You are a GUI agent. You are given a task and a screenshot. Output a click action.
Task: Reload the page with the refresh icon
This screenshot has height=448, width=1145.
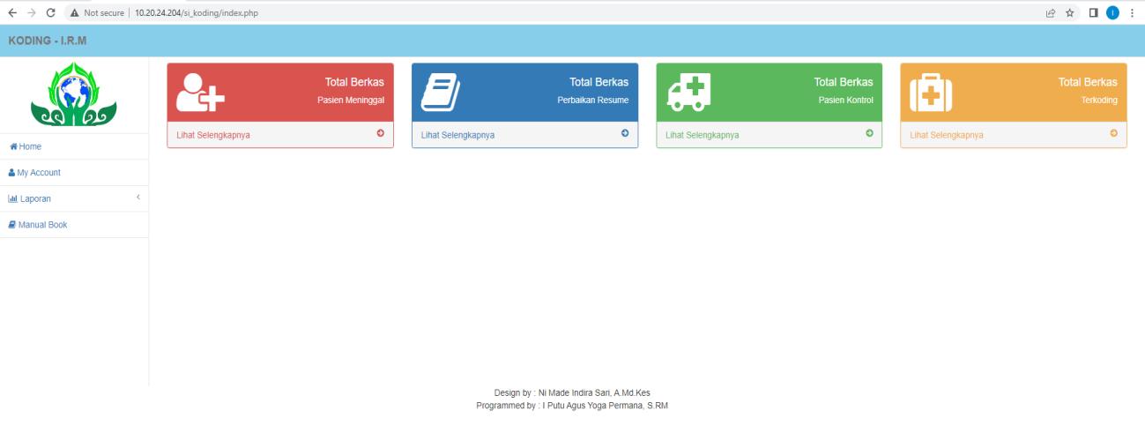50,12
